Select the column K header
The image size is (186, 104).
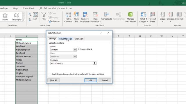[26, 36]
